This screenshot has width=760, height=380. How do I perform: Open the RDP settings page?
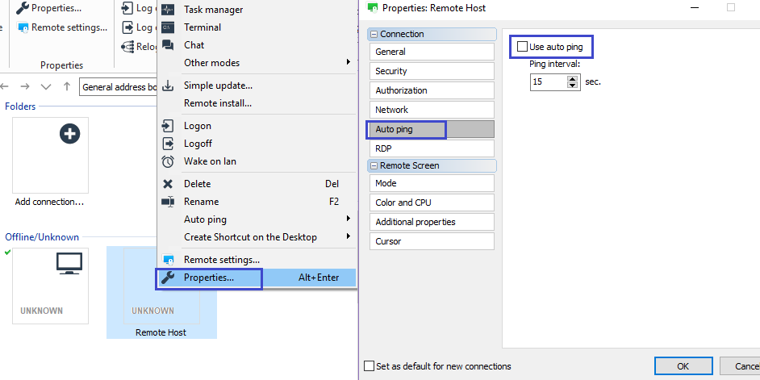[x=430, y=149]
